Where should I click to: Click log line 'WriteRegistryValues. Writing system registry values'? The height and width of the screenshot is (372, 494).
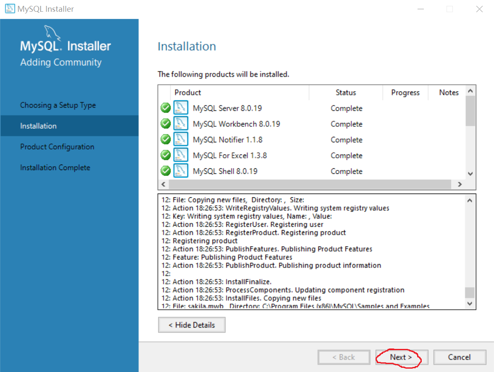pos(276,208)
